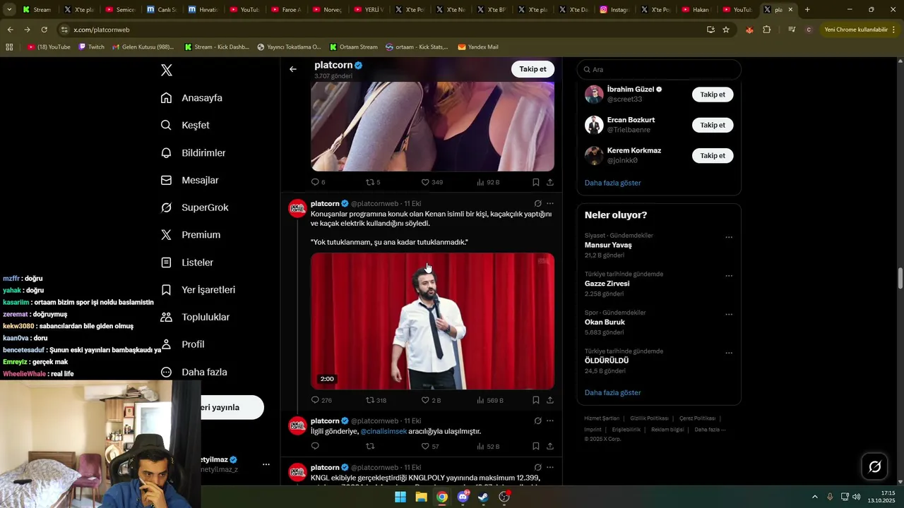The image size is (904, 508).
Task: Open more options on the İlgili gönderiye post
Action: (x=550, y=421)
